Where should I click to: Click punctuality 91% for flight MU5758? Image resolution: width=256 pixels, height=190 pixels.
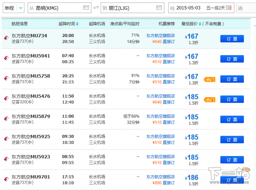tap(135, 76)
